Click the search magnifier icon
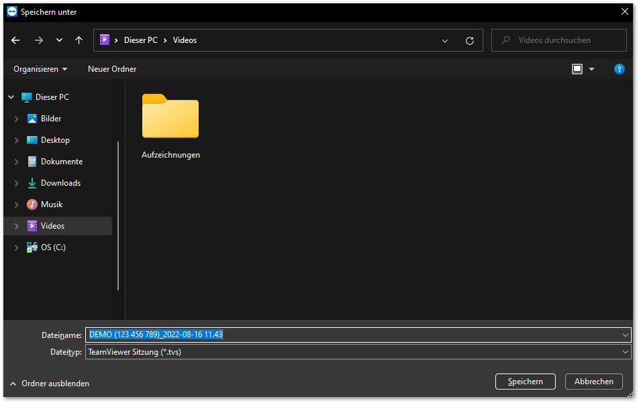Image resolution: width=639 pixels, height=403 pixels. 505,40
